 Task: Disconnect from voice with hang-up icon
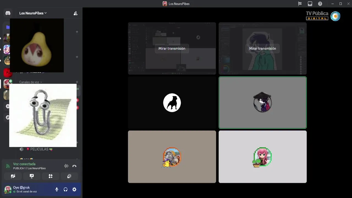coord(74,166)
